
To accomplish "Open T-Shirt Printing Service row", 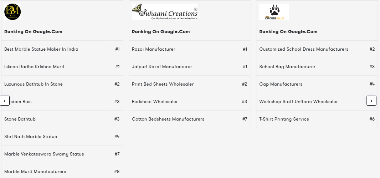I will click(284, 119).
